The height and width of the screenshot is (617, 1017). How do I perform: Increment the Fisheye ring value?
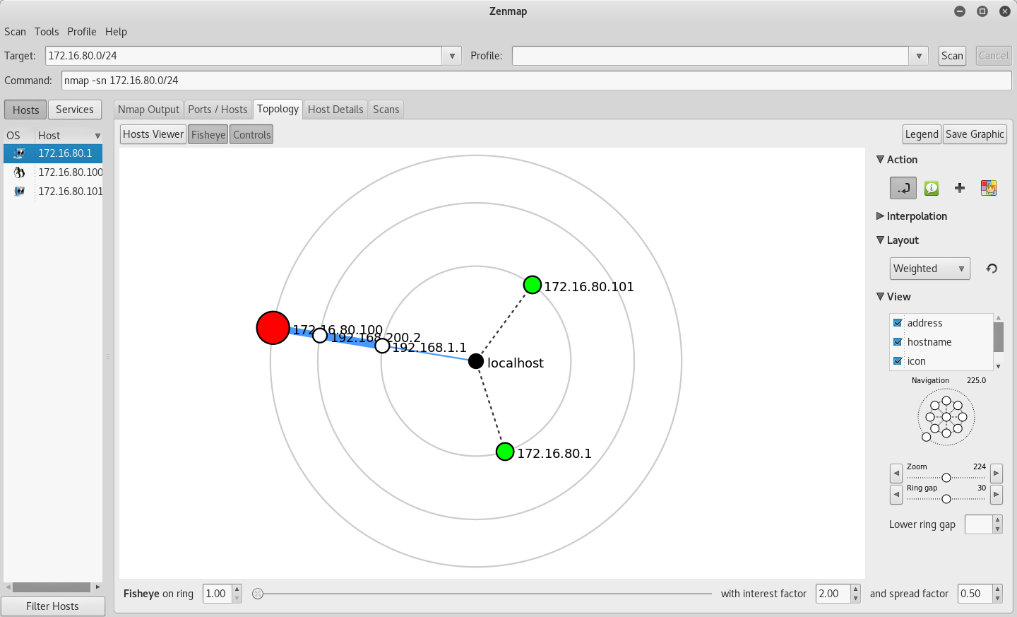[237, 589]
